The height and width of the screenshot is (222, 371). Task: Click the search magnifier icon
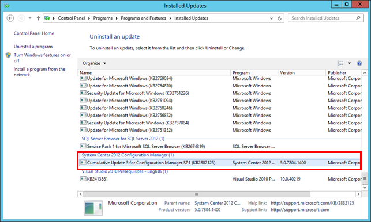[358, 18]
